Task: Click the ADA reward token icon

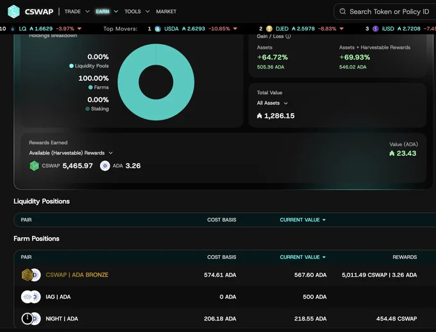Action: [x=105, y=166]
